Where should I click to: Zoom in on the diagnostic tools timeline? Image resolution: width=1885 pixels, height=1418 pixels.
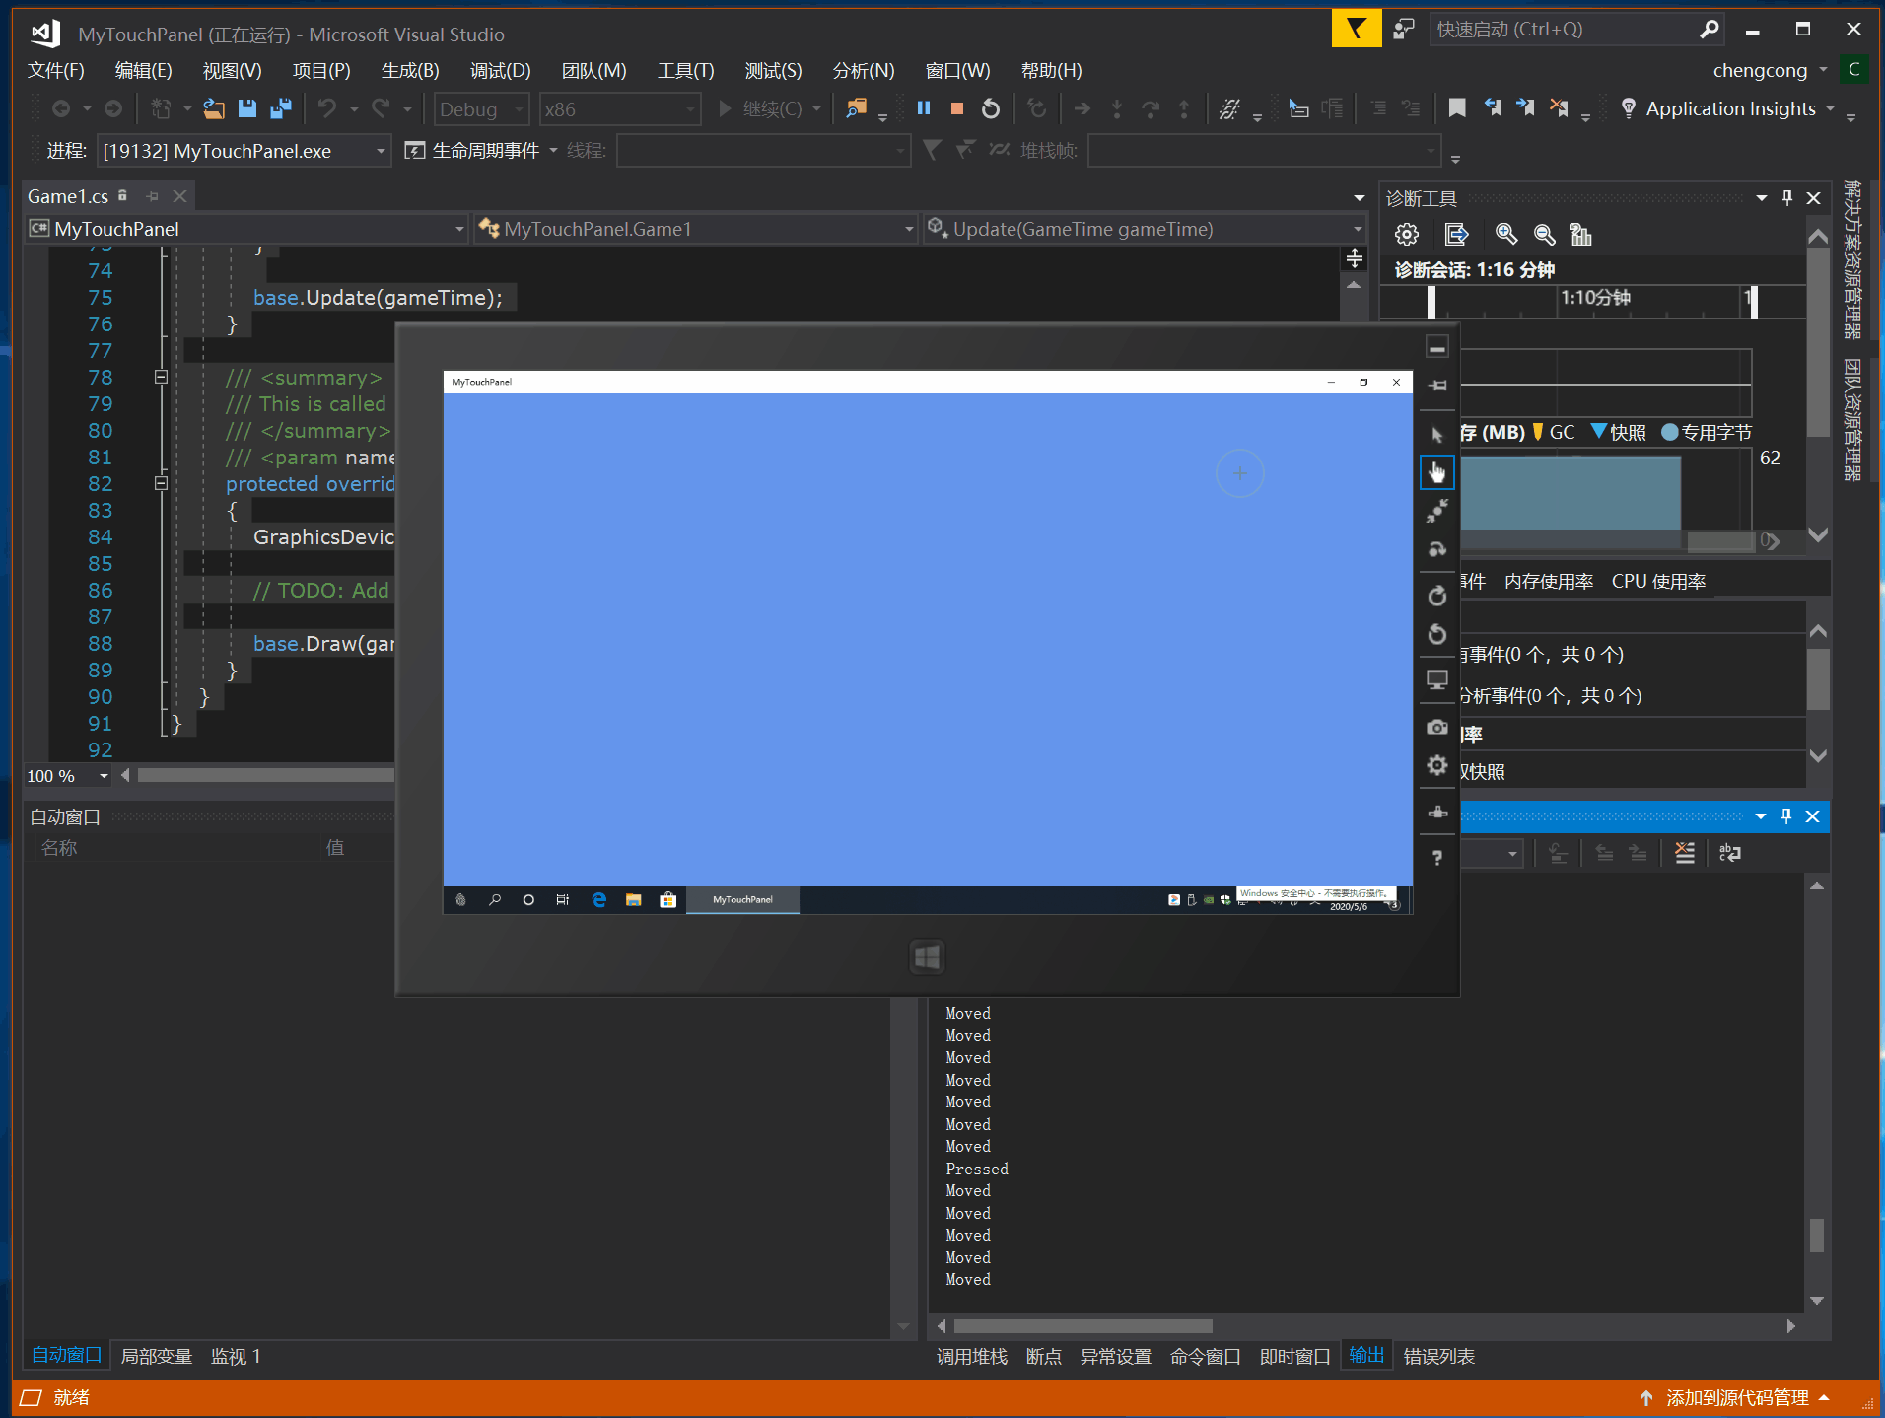tap(1505, 235)
